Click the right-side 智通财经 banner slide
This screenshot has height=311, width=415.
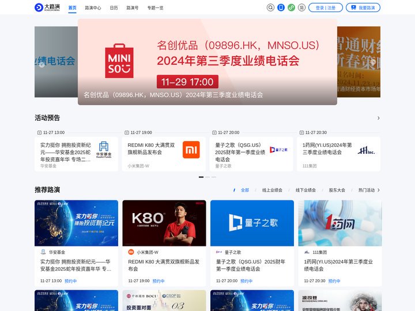[359, 62]
